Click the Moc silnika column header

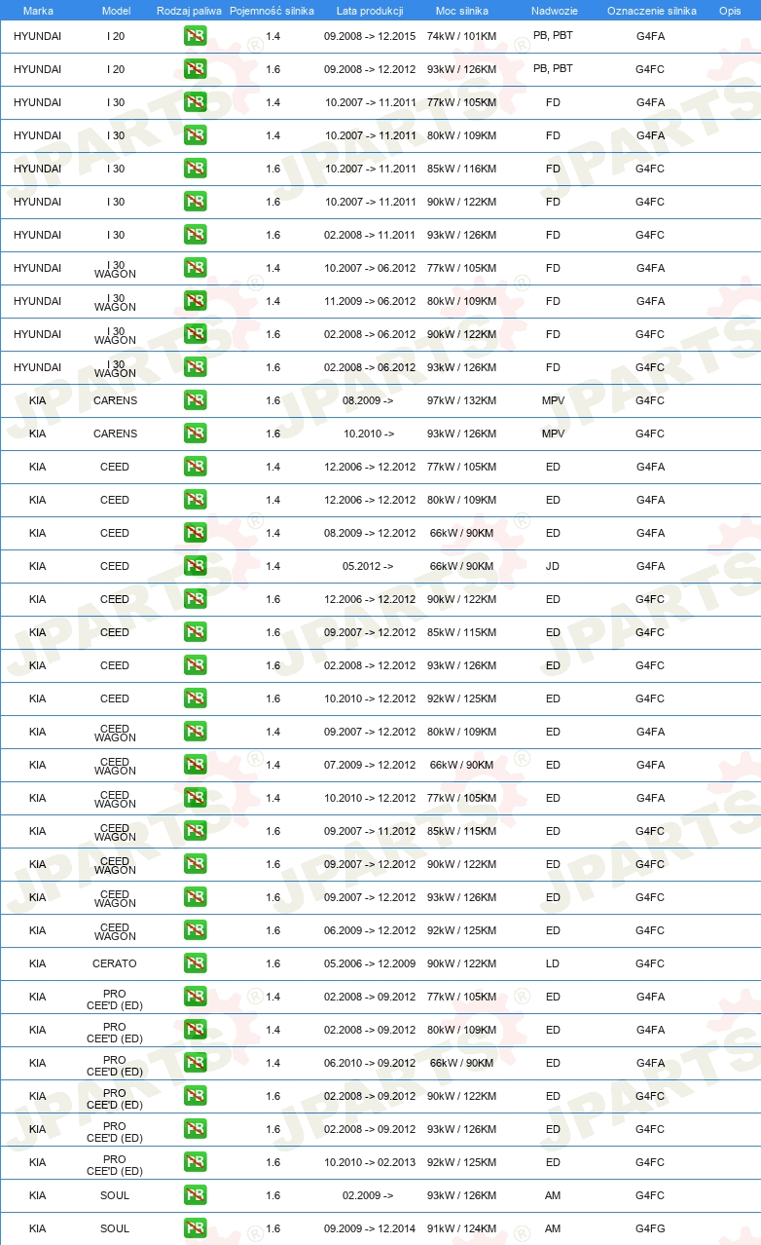tap(461, 10)
